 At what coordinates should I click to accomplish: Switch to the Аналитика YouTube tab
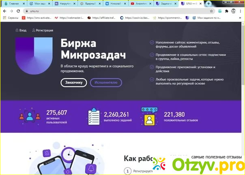(x=141, y=4)
